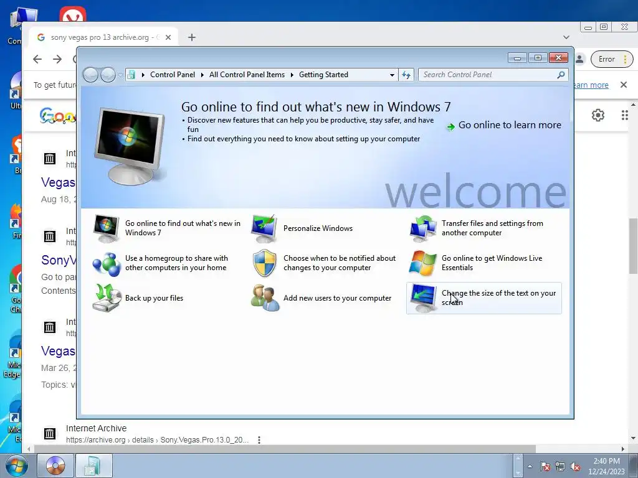The width and height of the screenshot is (638, 478).
Task: Expand arrow after All Control Panel Items
Action: (x=292, y=75)
